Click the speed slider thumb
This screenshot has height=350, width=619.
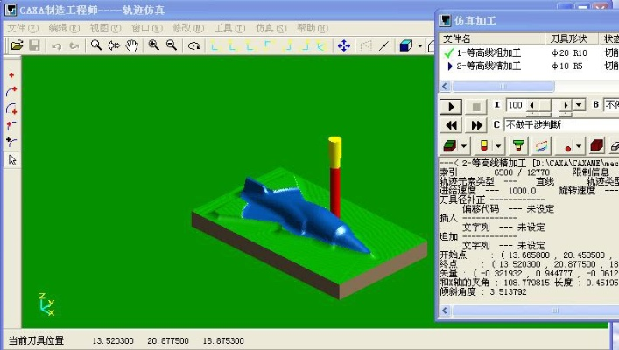[x=545, y=105]
